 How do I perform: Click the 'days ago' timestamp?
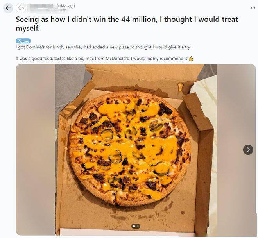[66, 6]
